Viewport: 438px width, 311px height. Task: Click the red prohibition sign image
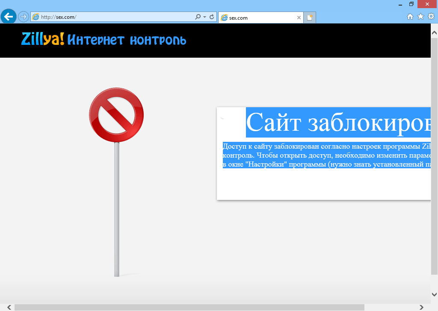click(x=116, y=115)
